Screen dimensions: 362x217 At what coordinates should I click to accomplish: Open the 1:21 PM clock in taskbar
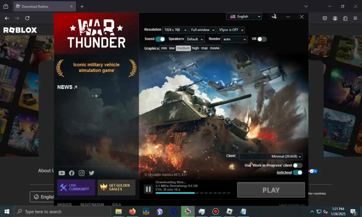pos(338,211)
